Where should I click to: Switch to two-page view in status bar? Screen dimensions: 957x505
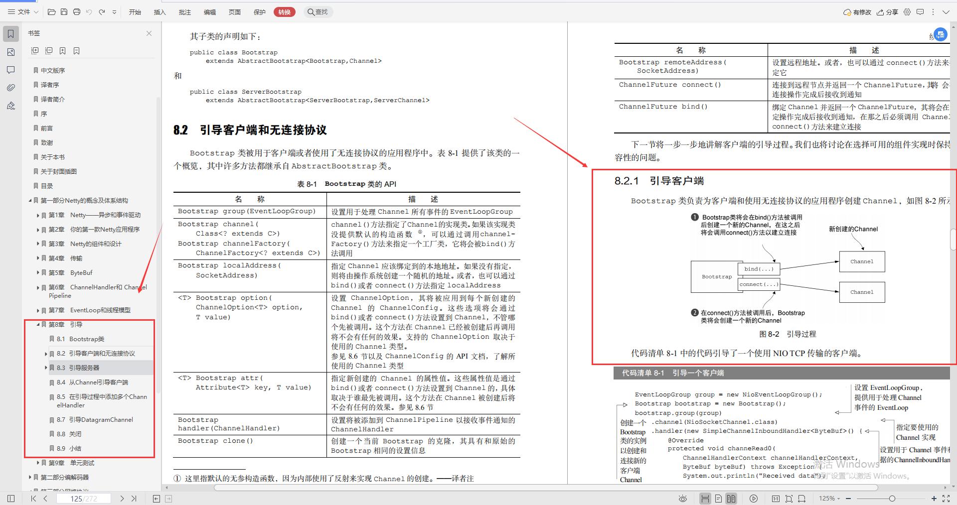click(731, 499)
